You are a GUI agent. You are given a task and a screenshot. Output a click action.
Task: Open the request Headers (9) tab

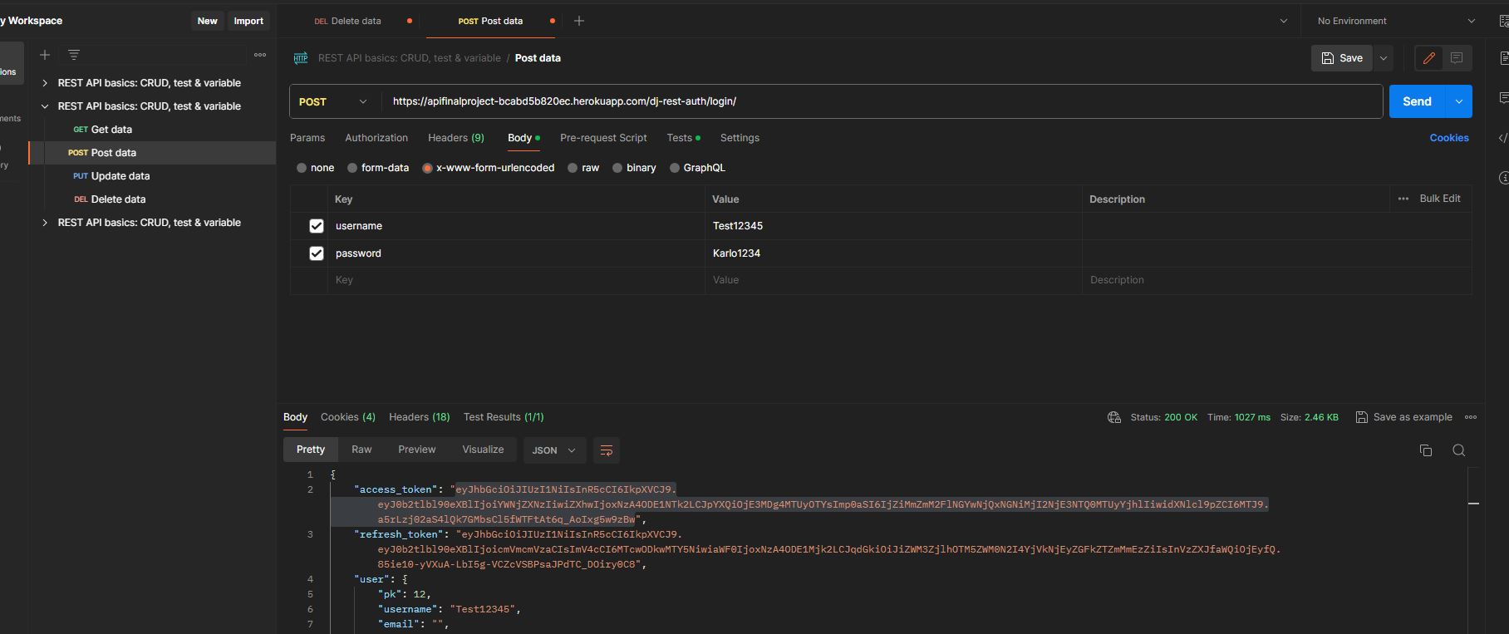coord(456,138)
